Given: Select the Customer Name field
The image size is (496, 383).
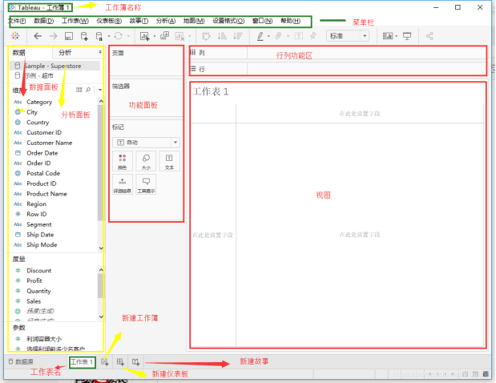Looking at the screenshot, I should click(50, 143).
